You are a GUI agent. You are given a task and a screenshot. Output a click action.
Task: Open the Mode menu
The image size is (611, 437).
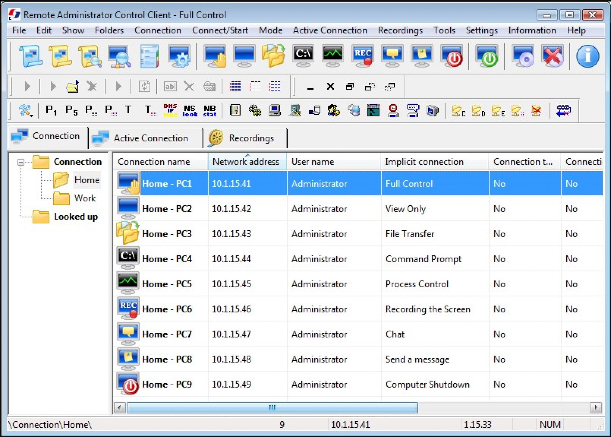[x=270, y=30]
